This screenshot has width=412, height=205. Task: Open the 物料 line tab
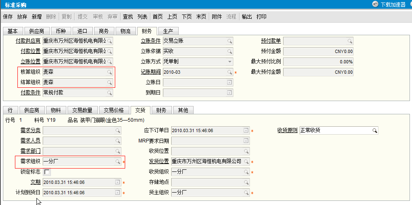[56, 110]
